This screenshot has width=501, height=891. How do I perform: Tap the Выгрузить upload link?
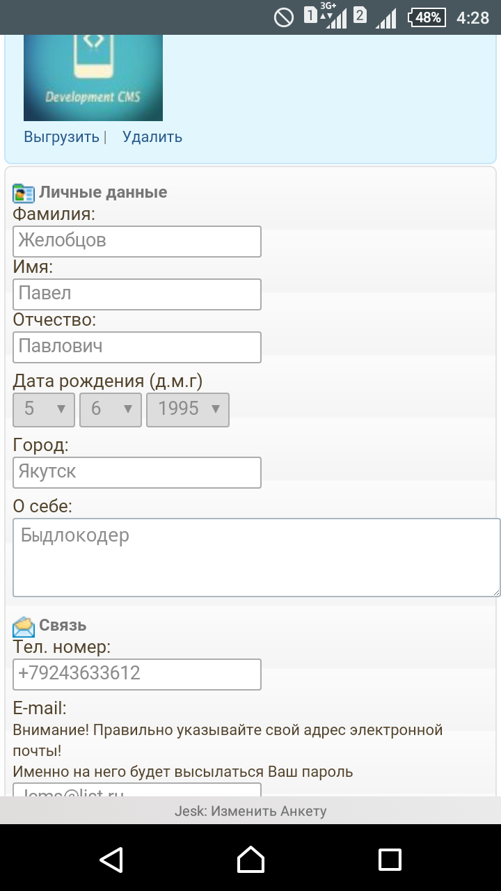pyautogui.click(x=61, y=136)
